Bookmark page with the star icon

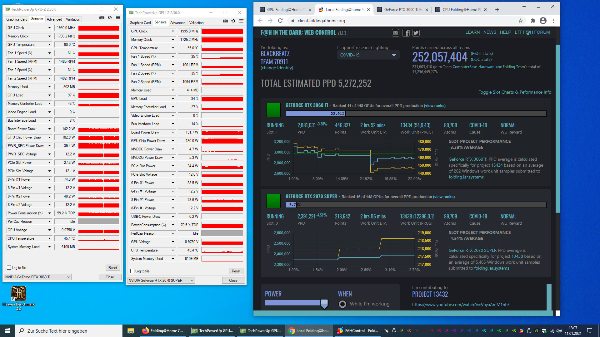tap(520, 21)
